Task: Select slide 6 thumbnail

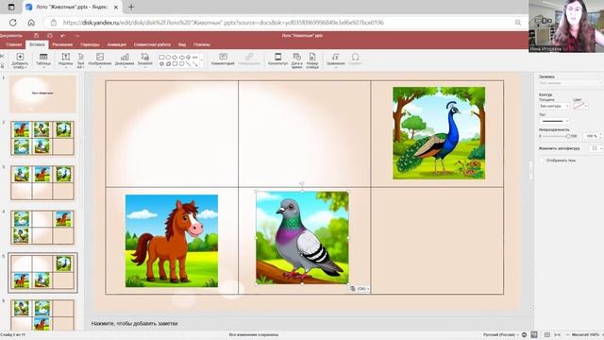Action: tap(42, 314)
